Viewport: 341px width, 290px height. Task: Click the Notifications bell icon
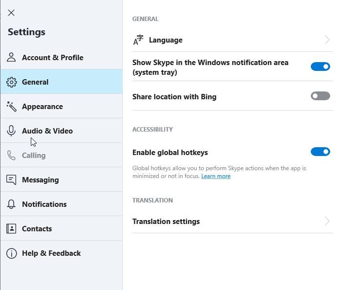(x=11, y=204)
